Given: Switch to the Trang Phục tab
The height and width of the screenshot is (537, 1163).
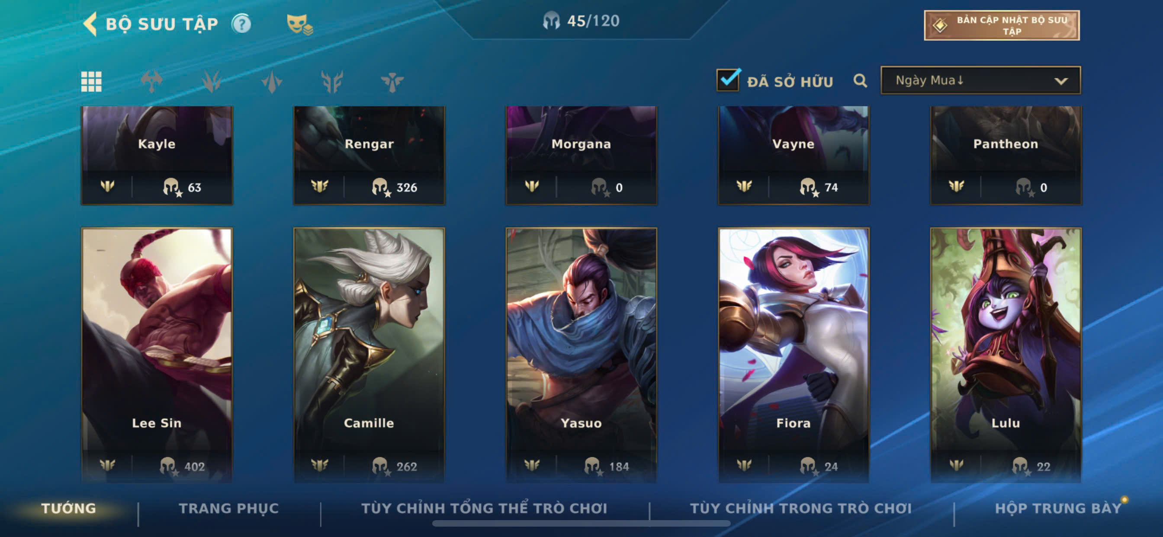Looking at the screenshot, I should click(x=229, y=508).
